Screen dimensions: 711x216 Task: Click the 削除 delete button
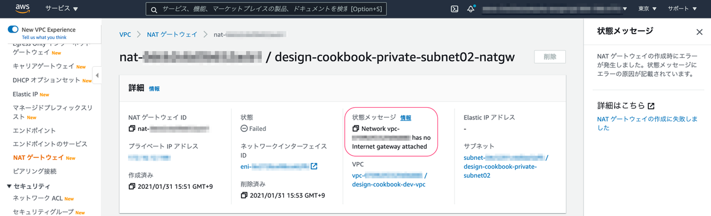tap(550, 57)
